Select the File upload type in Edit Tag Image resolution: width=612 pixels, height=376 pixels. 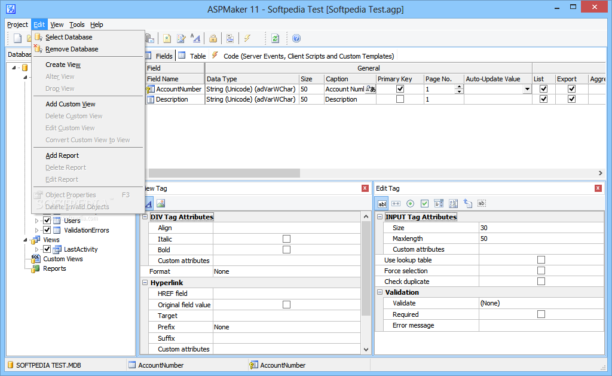[x=467, y=203]
